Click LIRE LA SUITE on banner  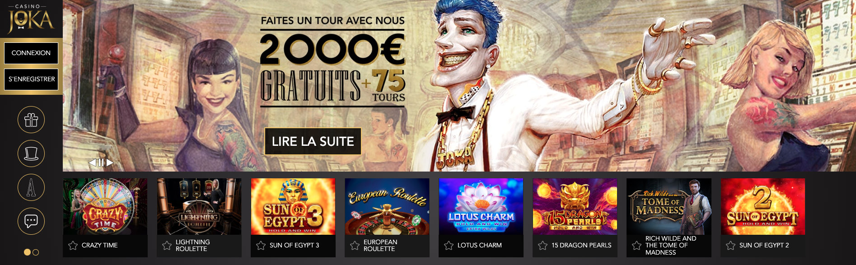pyautogui.click(x=313, y=141)
